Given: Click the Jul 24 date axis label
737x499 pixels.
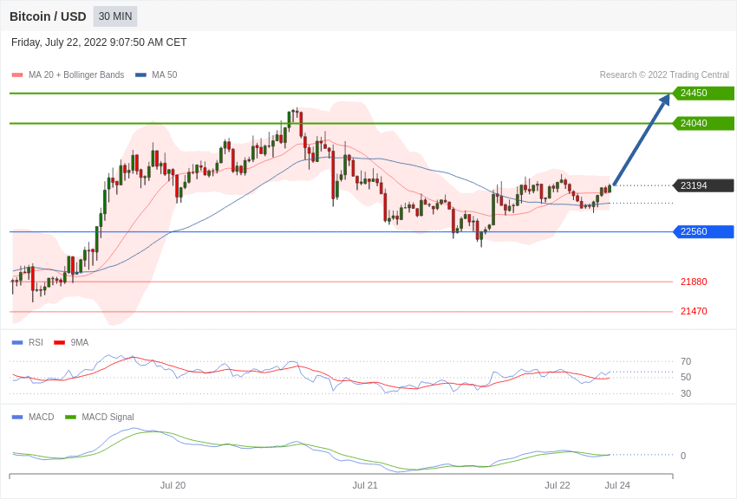Looking at the screenshot, I should click(x=617, y=485).
